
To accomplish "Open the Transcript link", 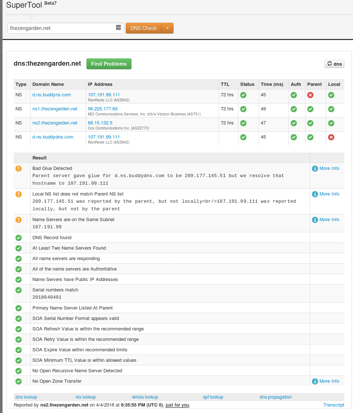I will click(x=334, y=405).
